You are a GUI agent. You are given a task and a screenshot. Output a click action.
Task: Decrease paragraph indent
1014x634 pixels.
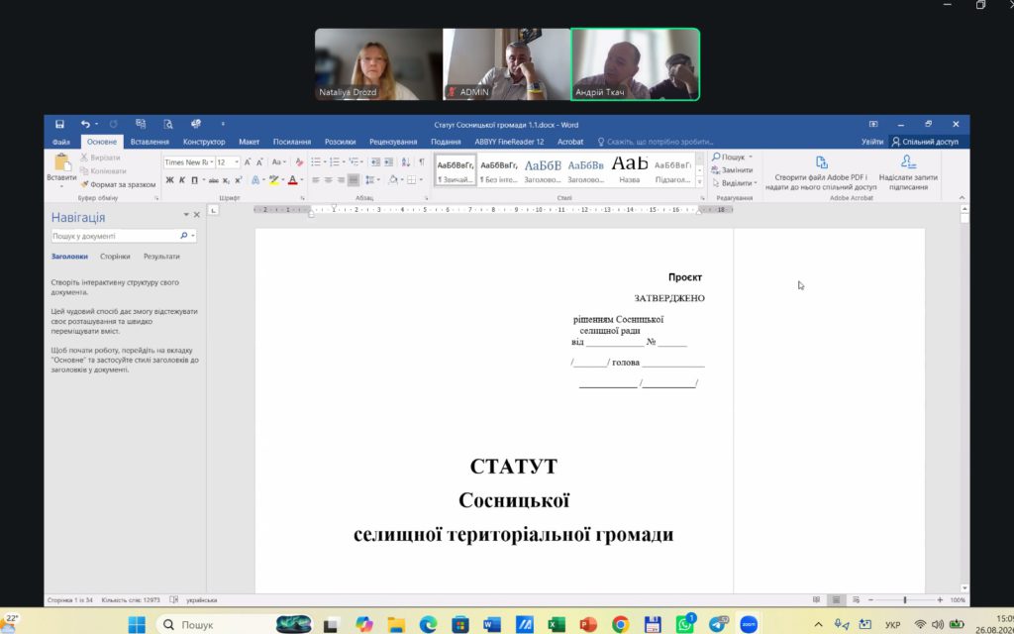376,162
